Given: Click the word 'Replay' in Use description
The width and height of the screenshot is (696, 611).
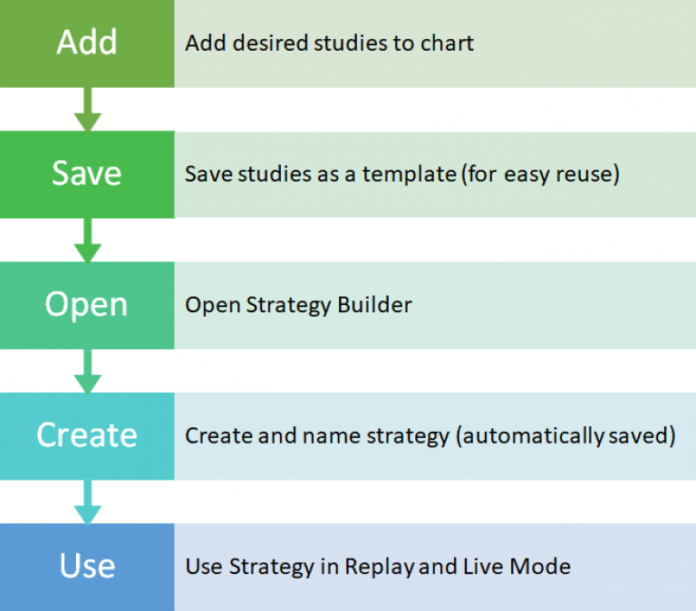Looking at the screenshot, I should pos(380,568).
